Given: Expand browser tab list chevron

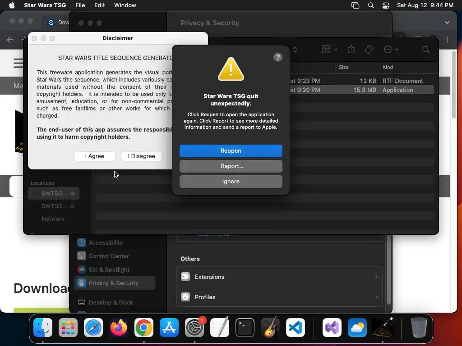Looking at the screenshot, I should (x=447, y=23).
